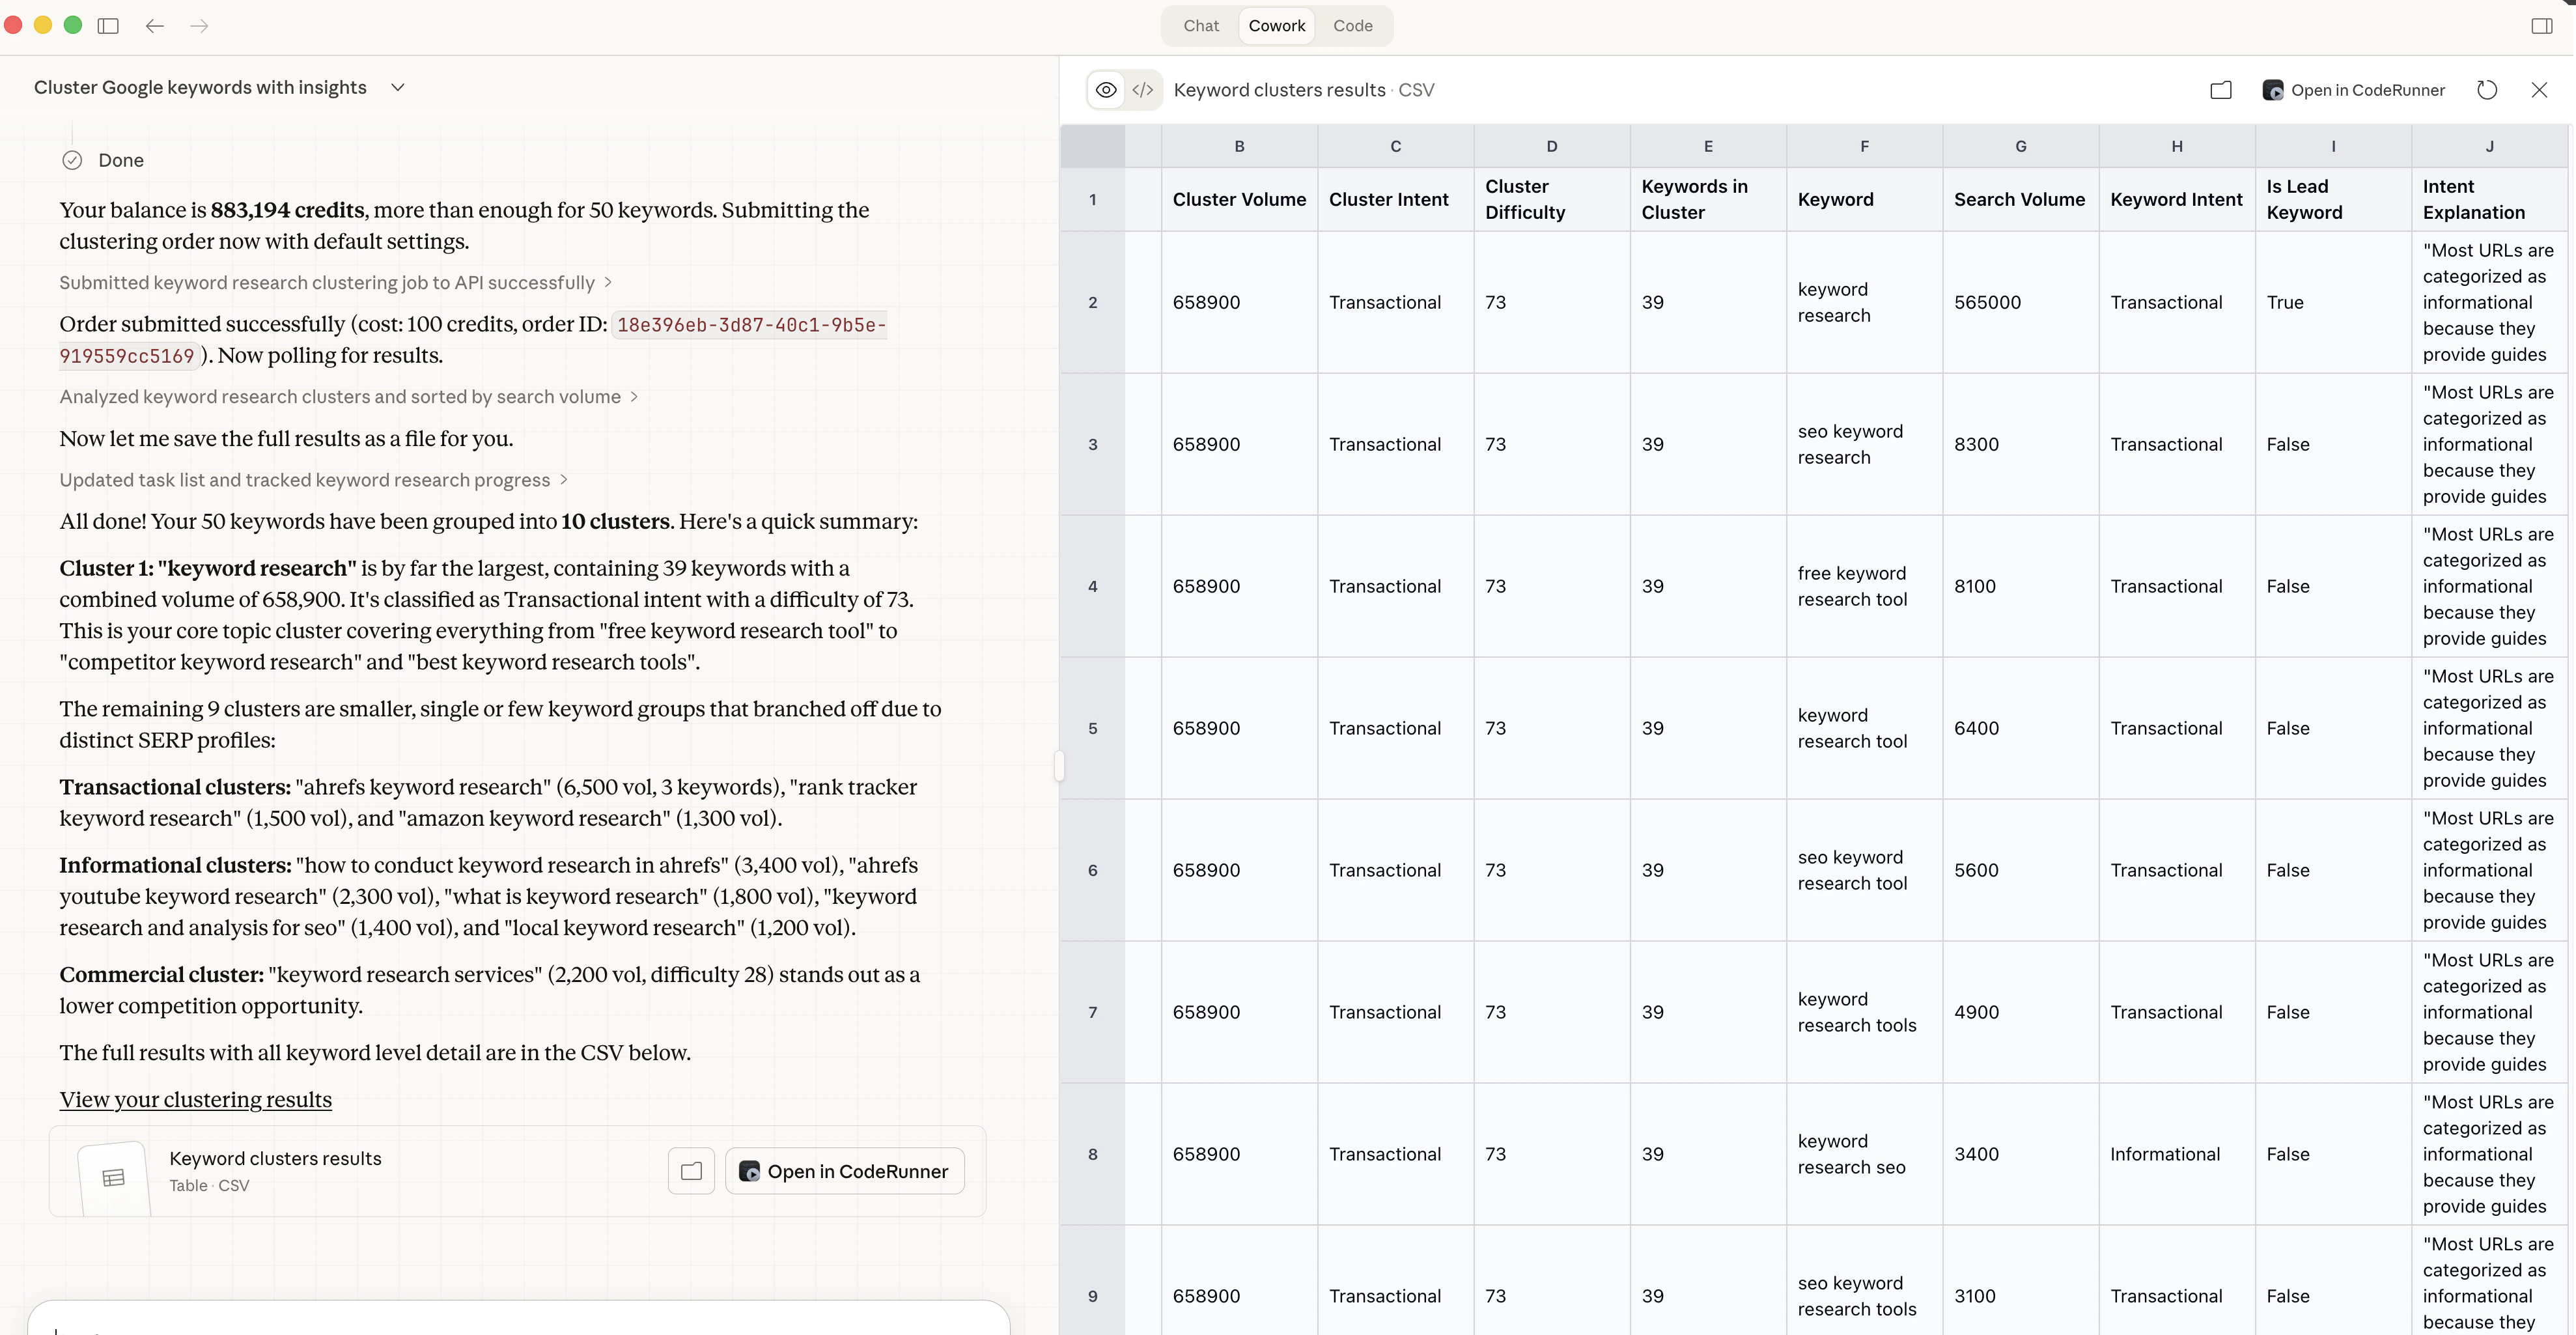This screenshot has height=1335, width=2576.
Task: Click the order ID code snippet
Action: [473, 340]
